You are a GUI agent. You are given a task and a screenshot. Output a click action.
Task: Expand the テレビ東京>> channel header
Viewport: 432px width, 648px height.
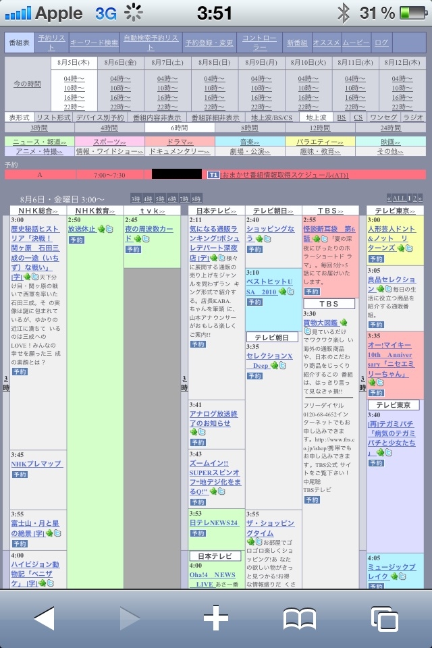(395, 211)
